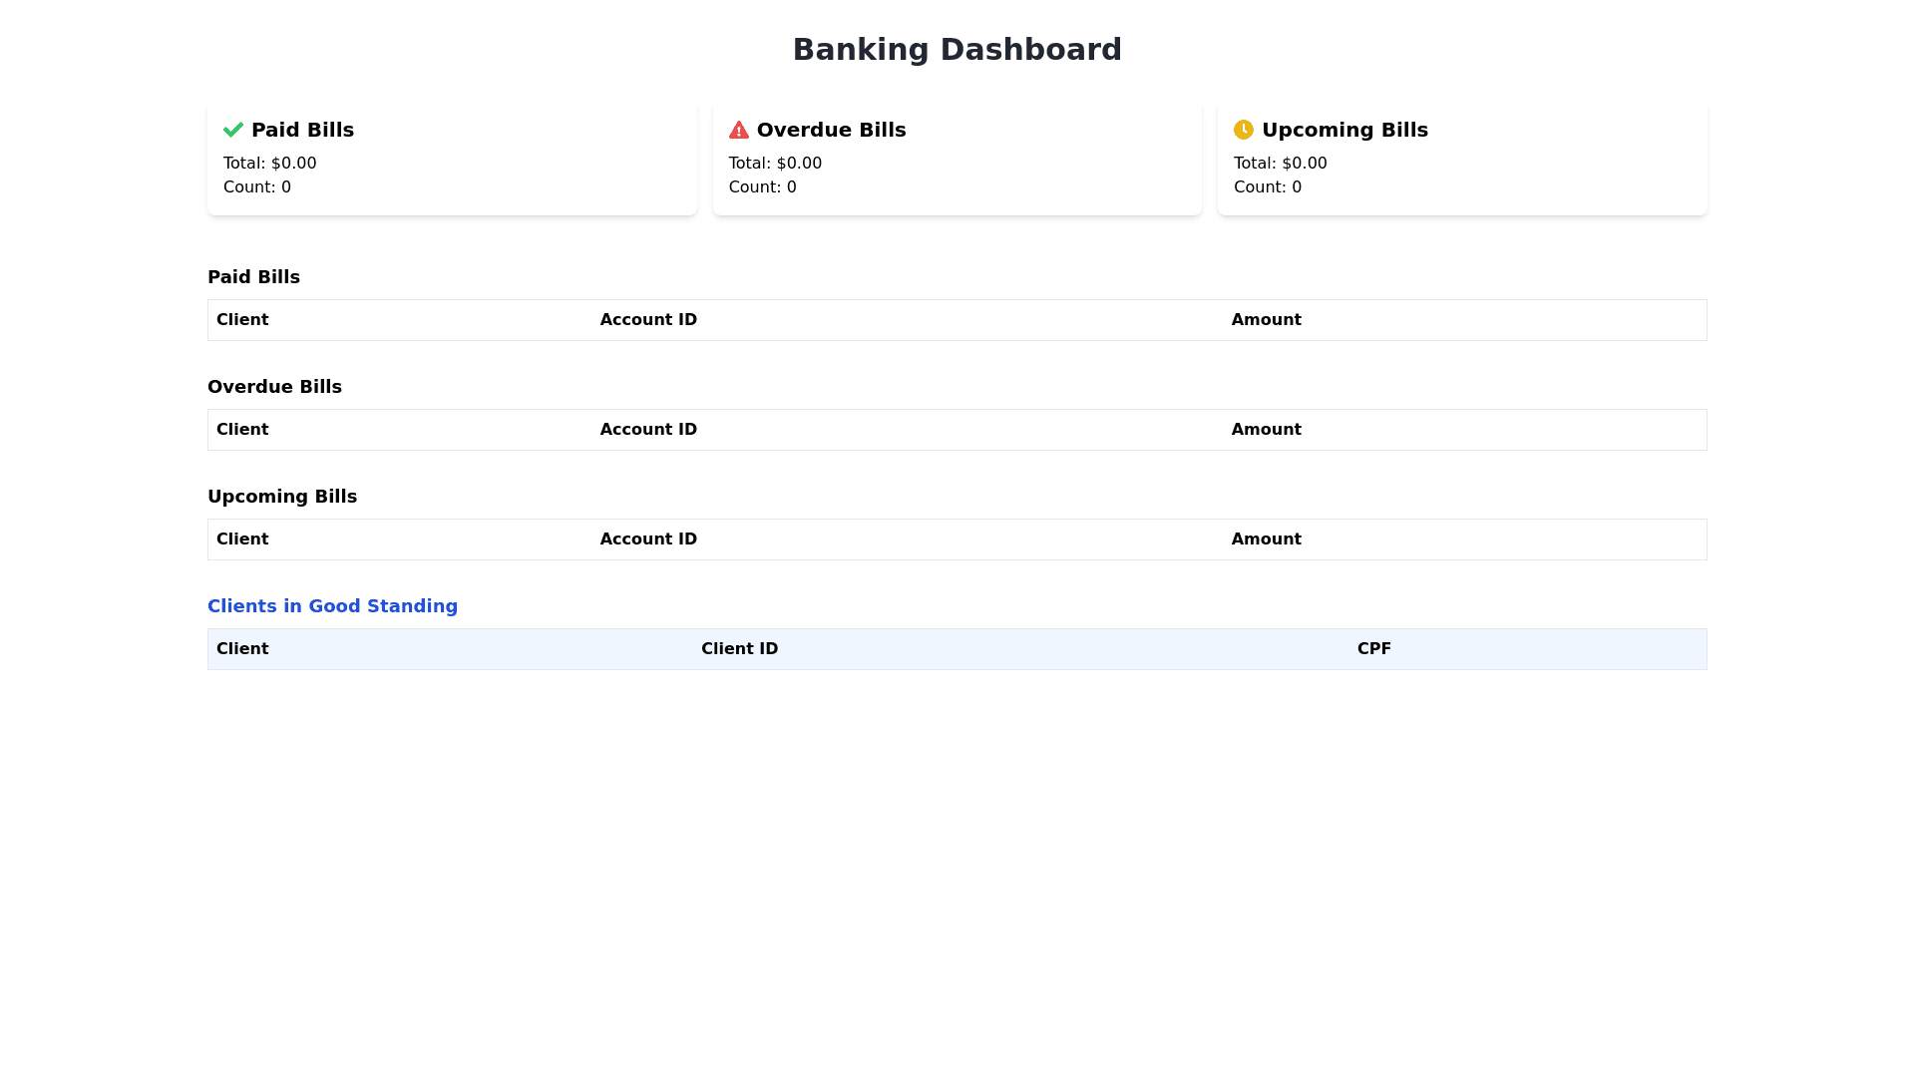Click Client column header in Paid Bills table

(x=242, y=320)
